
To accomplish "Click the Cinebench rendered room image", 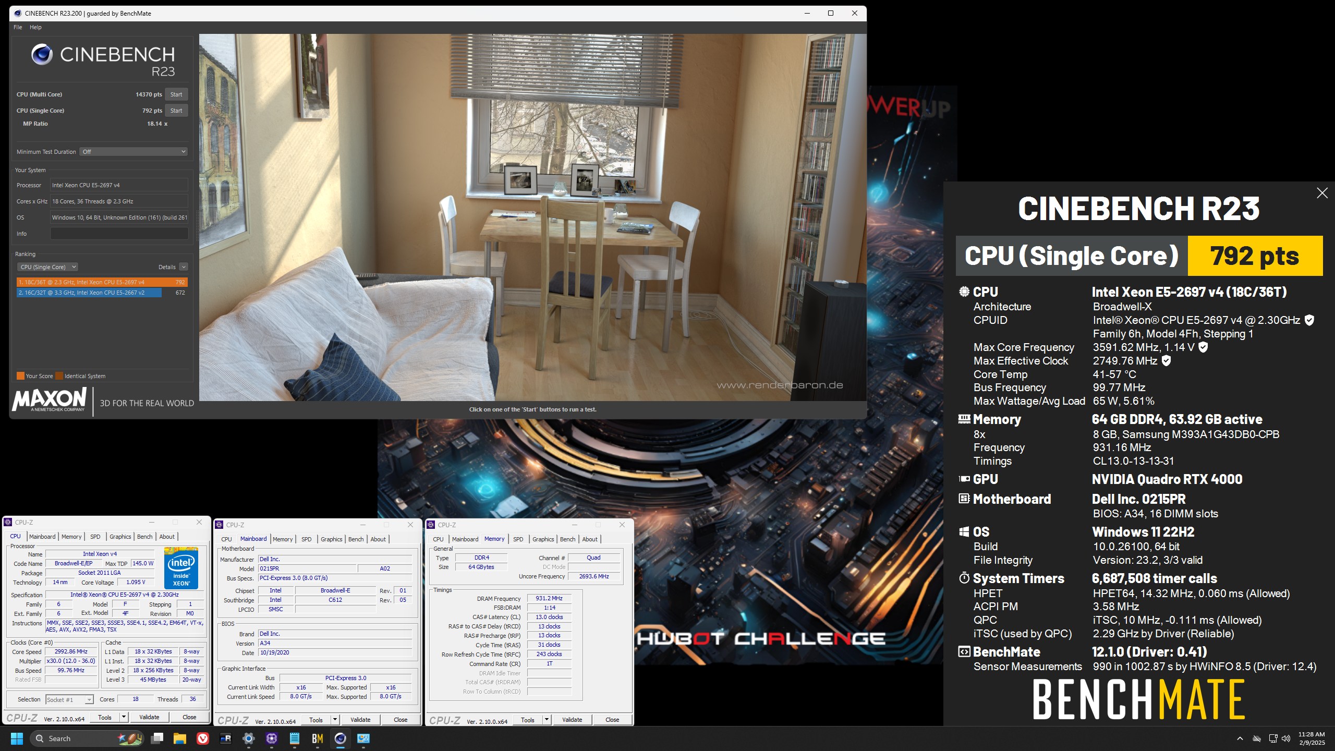I will pyautogui.click(x=532, y=217).
